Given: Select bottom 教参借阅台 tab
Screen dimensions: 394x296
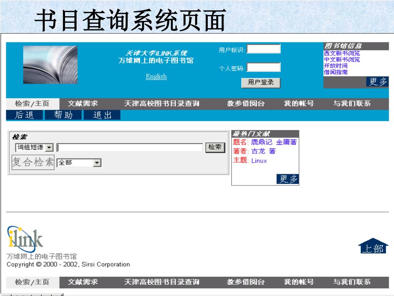Looking at the screenshot, I should tap(246, 282).
